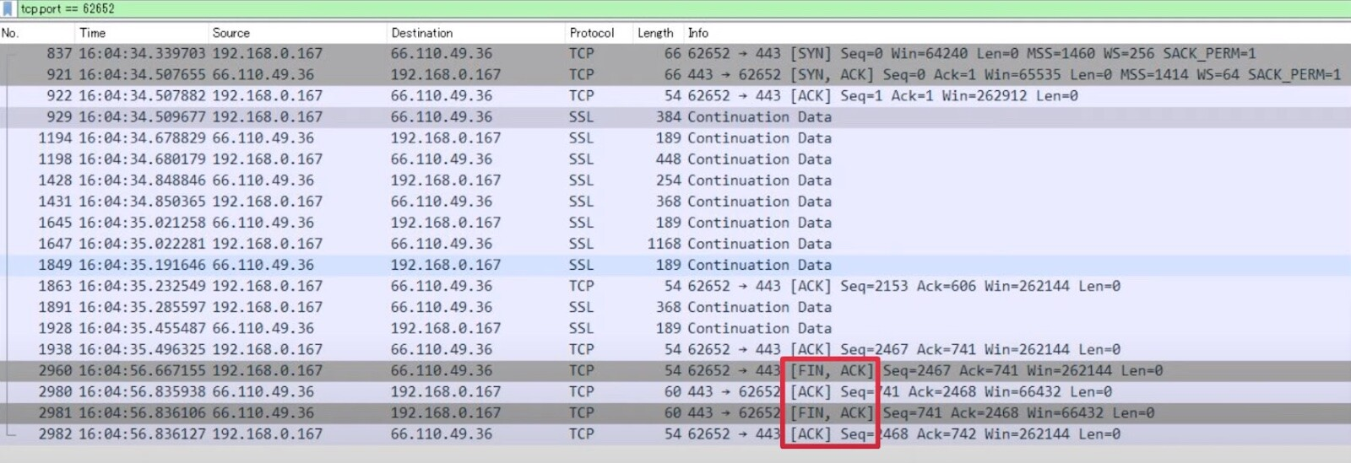Viewport: 1351px width, 463px height.
Task: Sort by the Protocol column header
Action: 592,33
